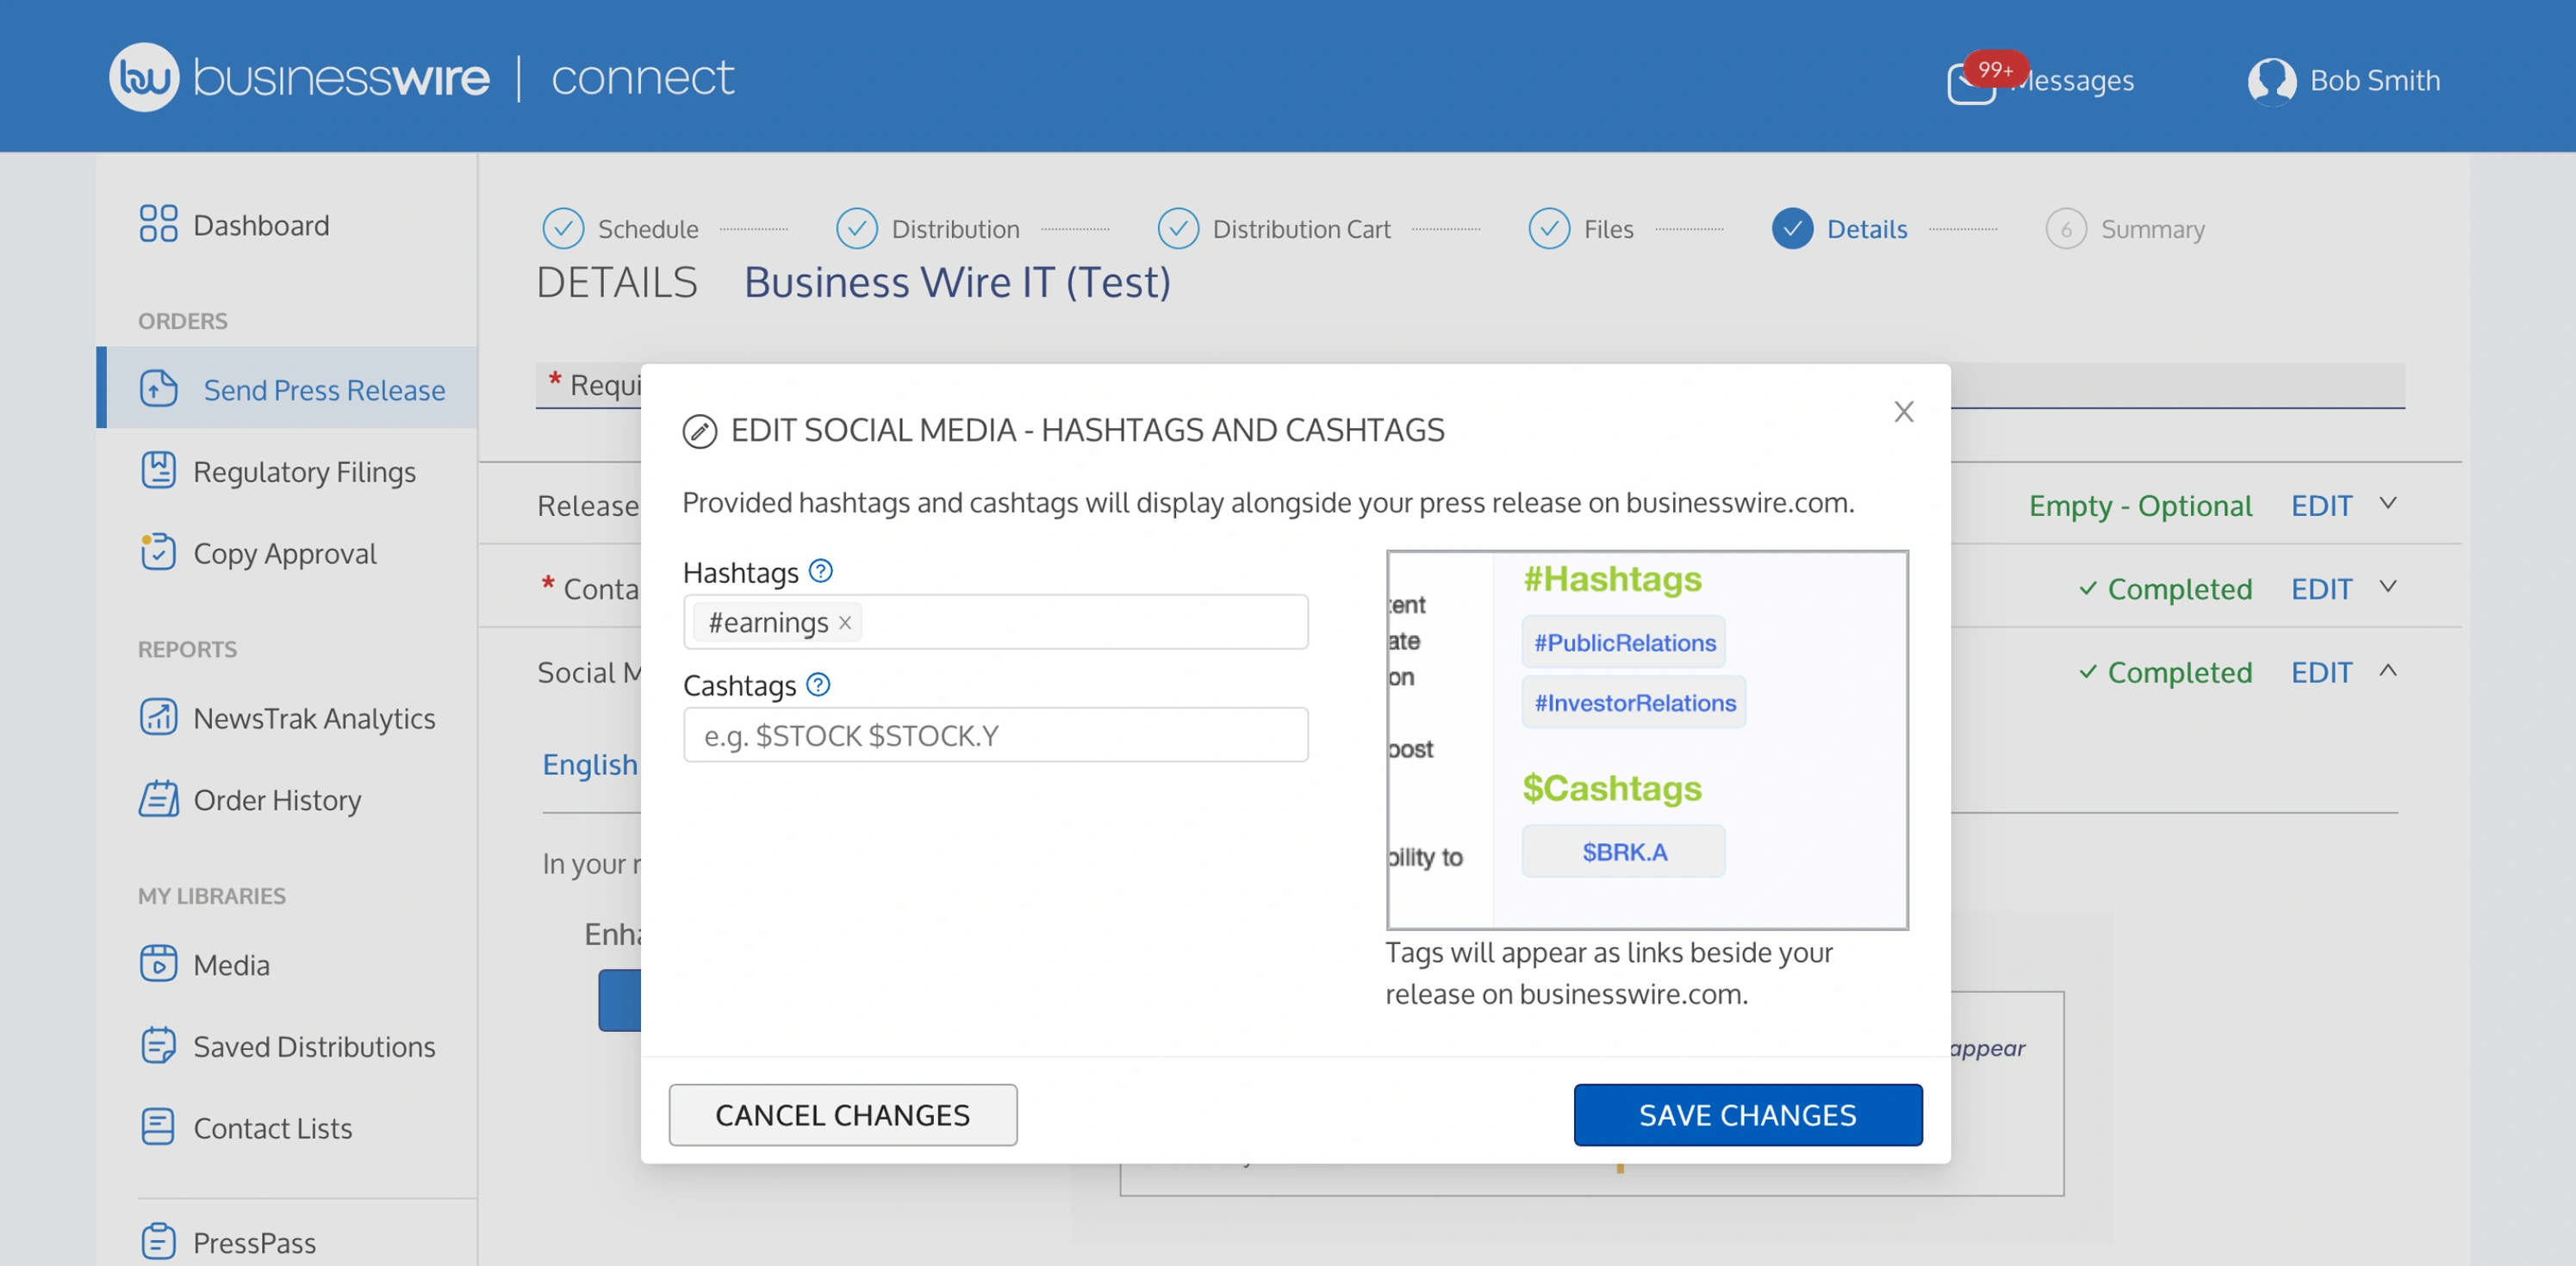Click the Hashtags help question icon
Viewport: 2576px width, 1266px height.
[x=820, y=571]
